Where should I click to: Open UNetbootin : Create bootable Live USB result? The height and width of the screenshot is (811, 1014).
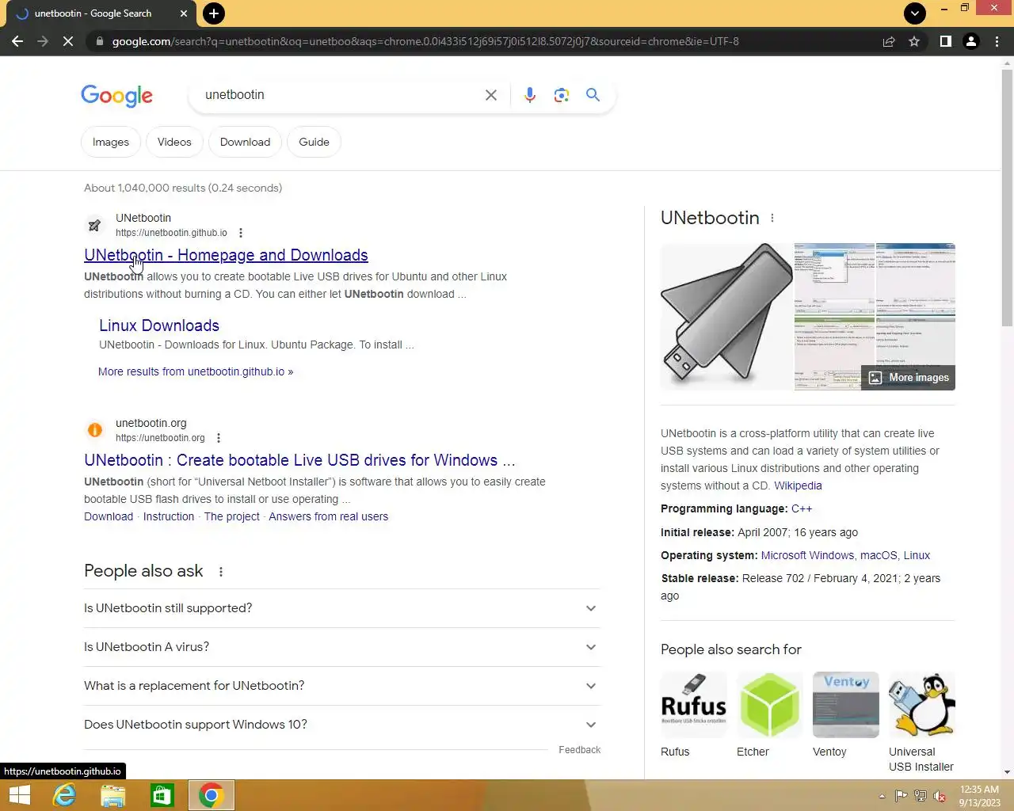299,460
